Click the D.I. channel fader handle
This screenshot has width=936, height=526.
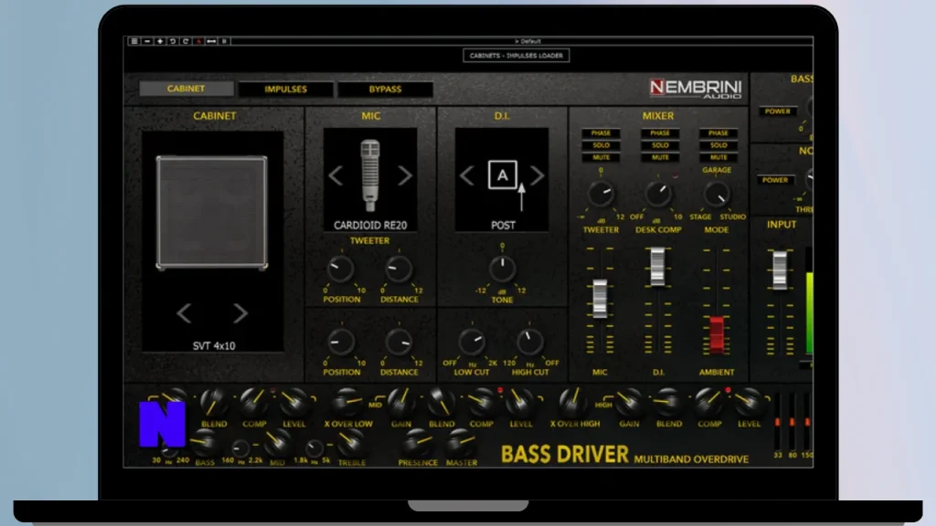[657, 267]
